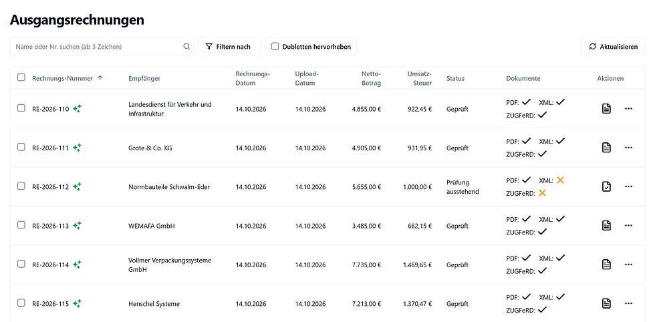This screenshot has height=322, width=655.
Task: Click recipient Grote & Co. KG
Action: click(150, 148)
